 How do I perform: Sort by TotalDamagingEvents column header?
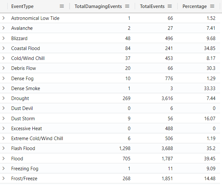coord(98,6)
